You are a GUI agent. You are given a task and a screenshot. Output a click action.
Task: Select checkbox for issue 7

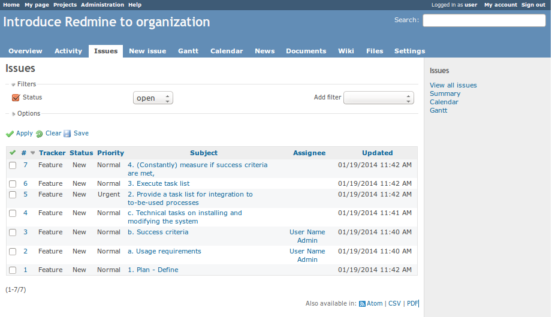(x=13, y=165)
